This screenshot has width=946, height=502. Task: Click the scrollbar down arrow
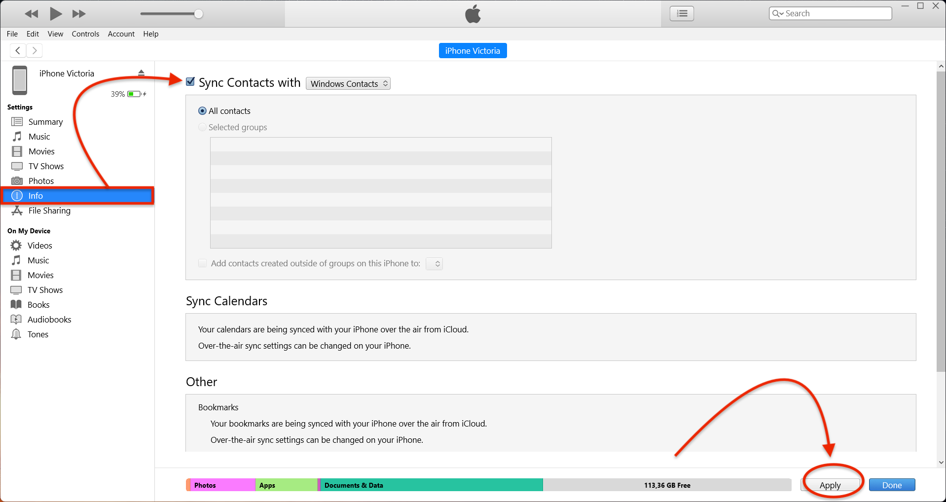941,463
